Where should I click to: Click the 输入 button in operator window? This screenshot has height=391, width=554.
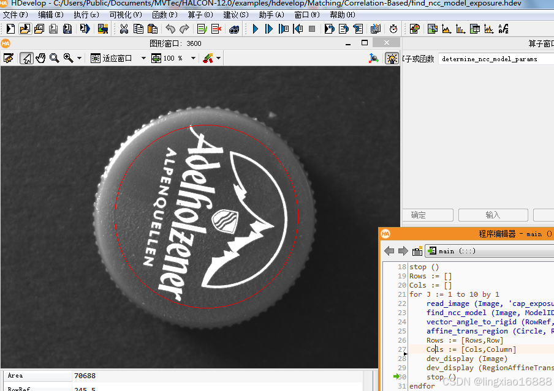pyautogui.click(x=493, y=215)
